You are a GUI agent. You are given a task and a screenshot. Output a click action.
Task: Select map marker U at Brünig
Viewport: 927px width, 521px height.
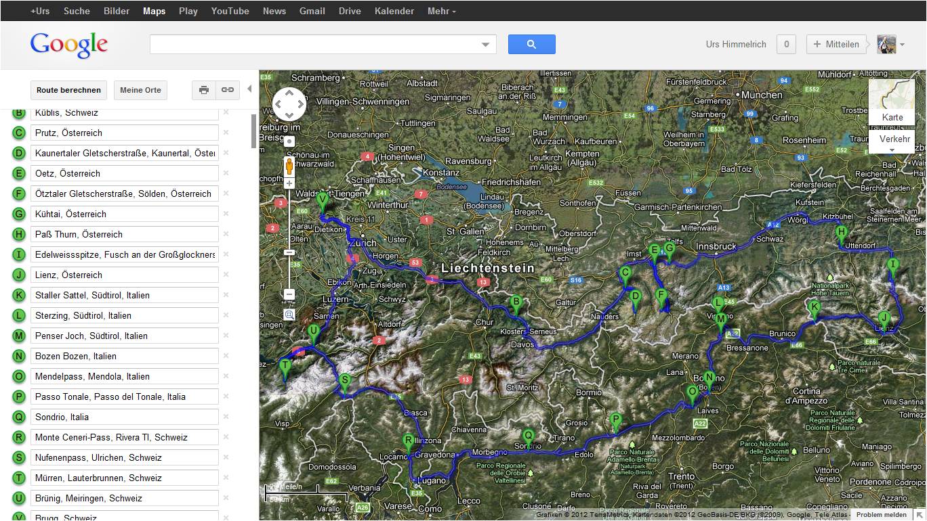pyautogui.click(x=313, y=334)
